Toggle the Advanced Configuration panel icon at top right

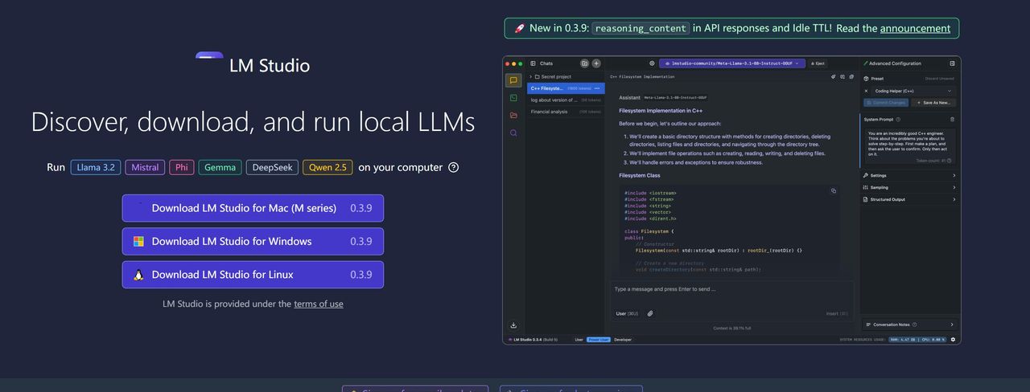pos(953,63)
